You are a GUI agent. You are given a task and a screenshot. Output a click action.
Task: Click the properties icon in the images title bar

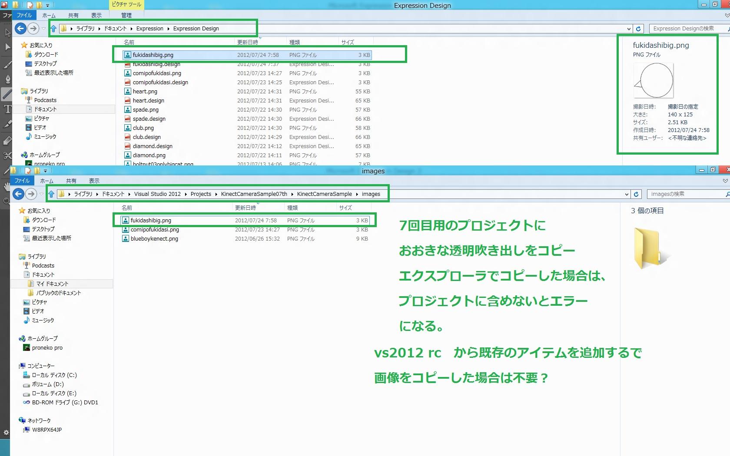click(28, 171)
